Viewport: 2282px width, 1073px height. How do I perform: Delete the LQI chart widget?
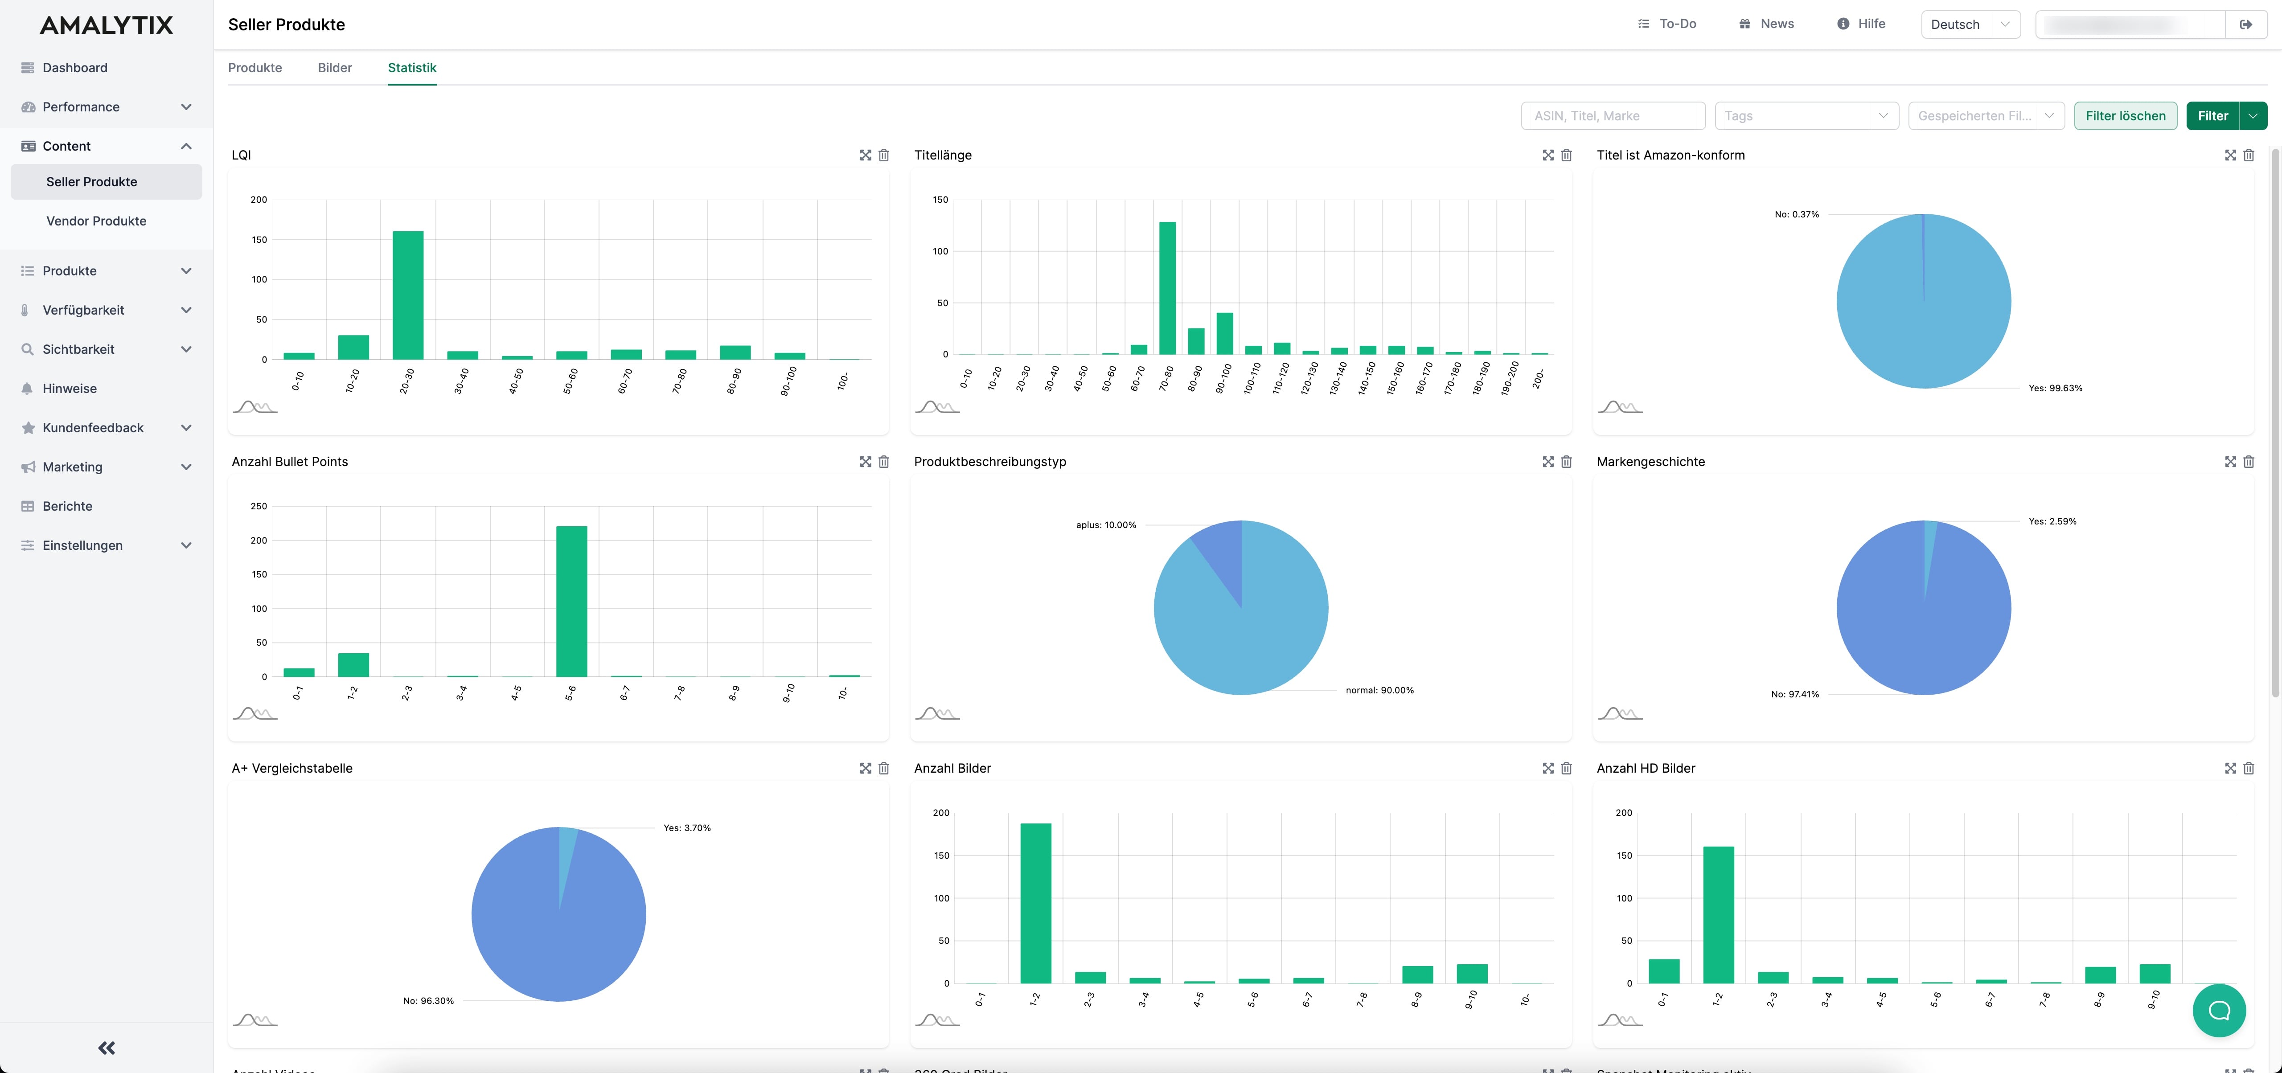pyautogui.click(x=883, y=155)
